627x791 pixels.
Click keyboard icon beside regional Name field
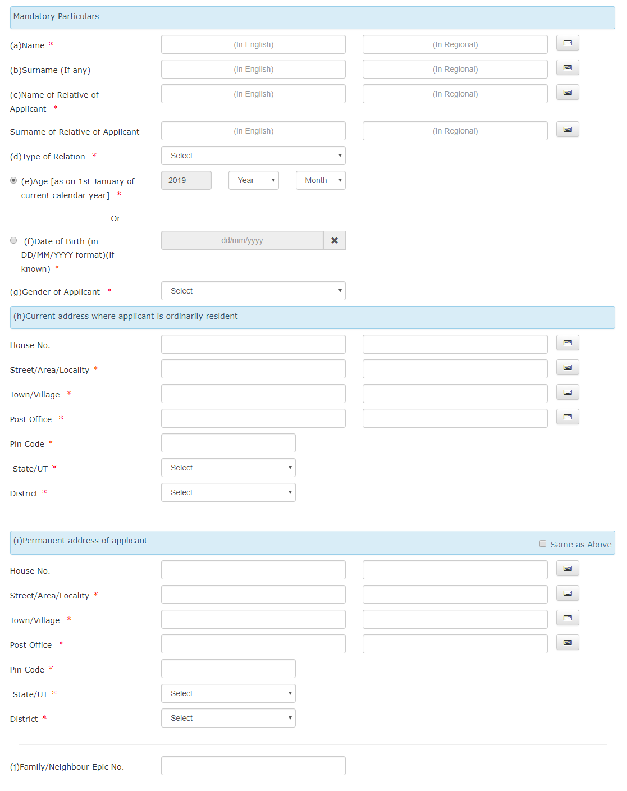[567, 43]
